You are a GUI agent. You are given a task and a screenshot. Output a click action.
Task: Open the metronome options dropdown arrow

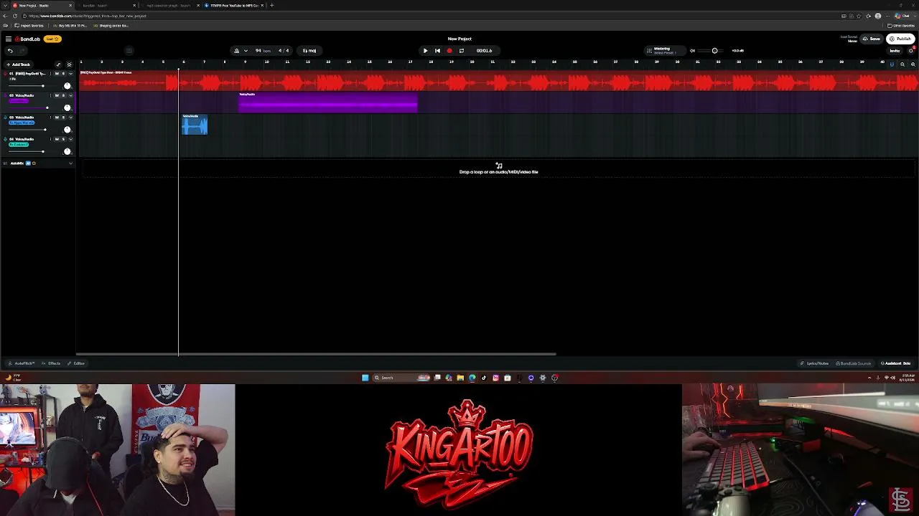click(x=246, y=51)
